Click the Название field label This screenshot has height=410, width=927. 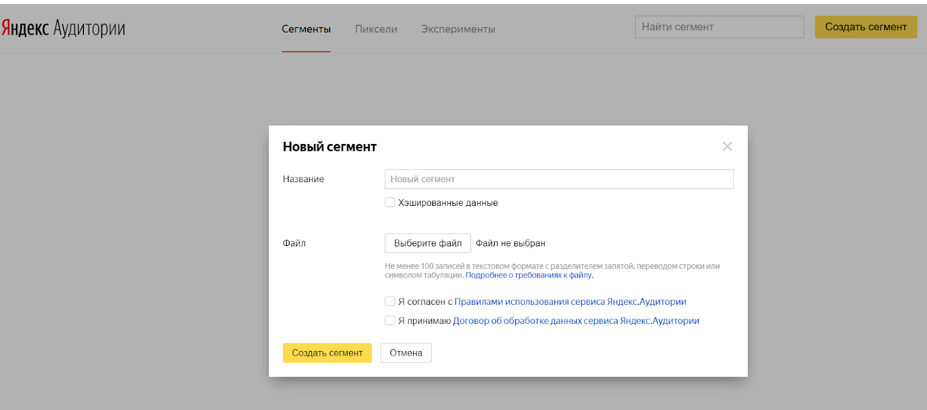(x=303, y=179)
